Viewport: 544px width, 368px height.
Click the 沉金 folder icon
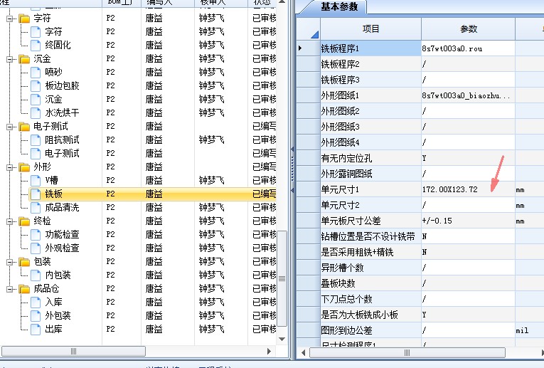click(x=24, y=58)
